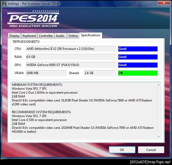The height and width of the screenshot is (165, 172).
Task: Click the 2GB RAM line
Action: coord(18,124)
